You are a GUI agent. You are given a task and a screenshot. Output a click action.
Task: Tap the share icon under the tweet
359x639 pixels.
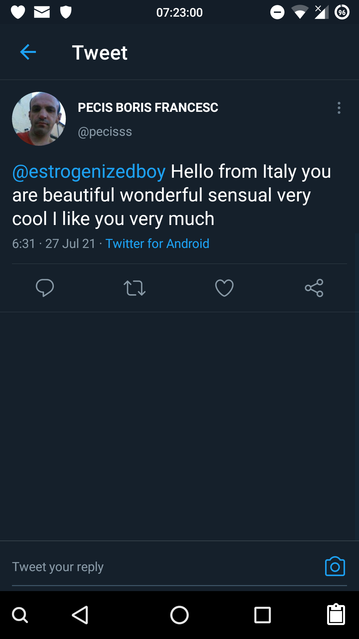pos(314,288)
